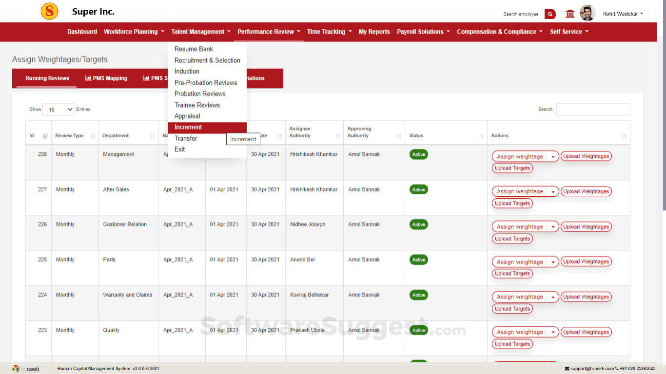This screenshot has height=374, width=666.
Task: Choose Pre-Probation Reviews menu entry
Action: (x=207, y=83)
